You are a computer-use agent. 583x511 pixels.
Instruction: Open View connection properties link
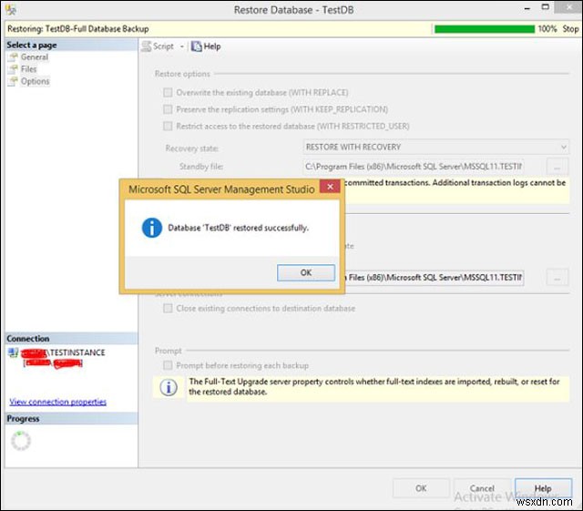(x=58, y=402)
